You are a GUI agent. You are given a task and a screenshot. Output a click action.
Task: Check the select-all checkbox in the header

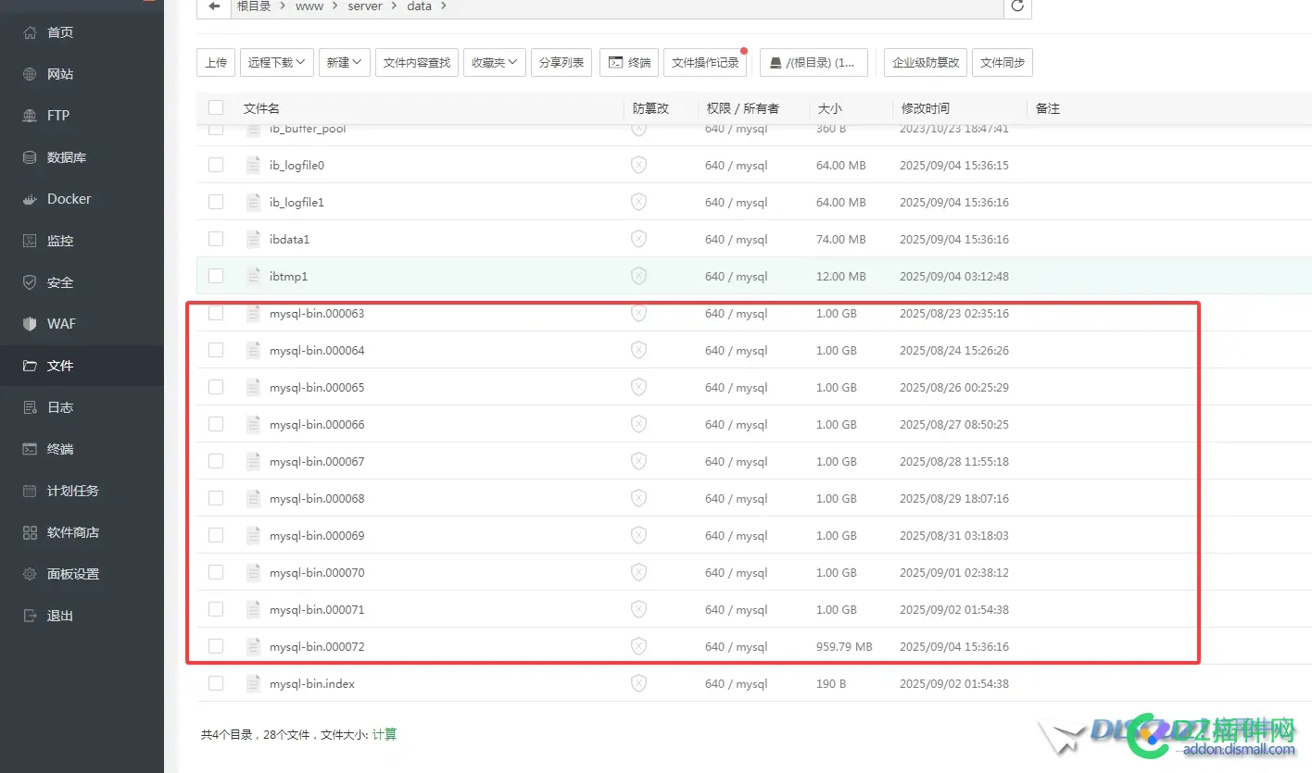click(216, 107)
